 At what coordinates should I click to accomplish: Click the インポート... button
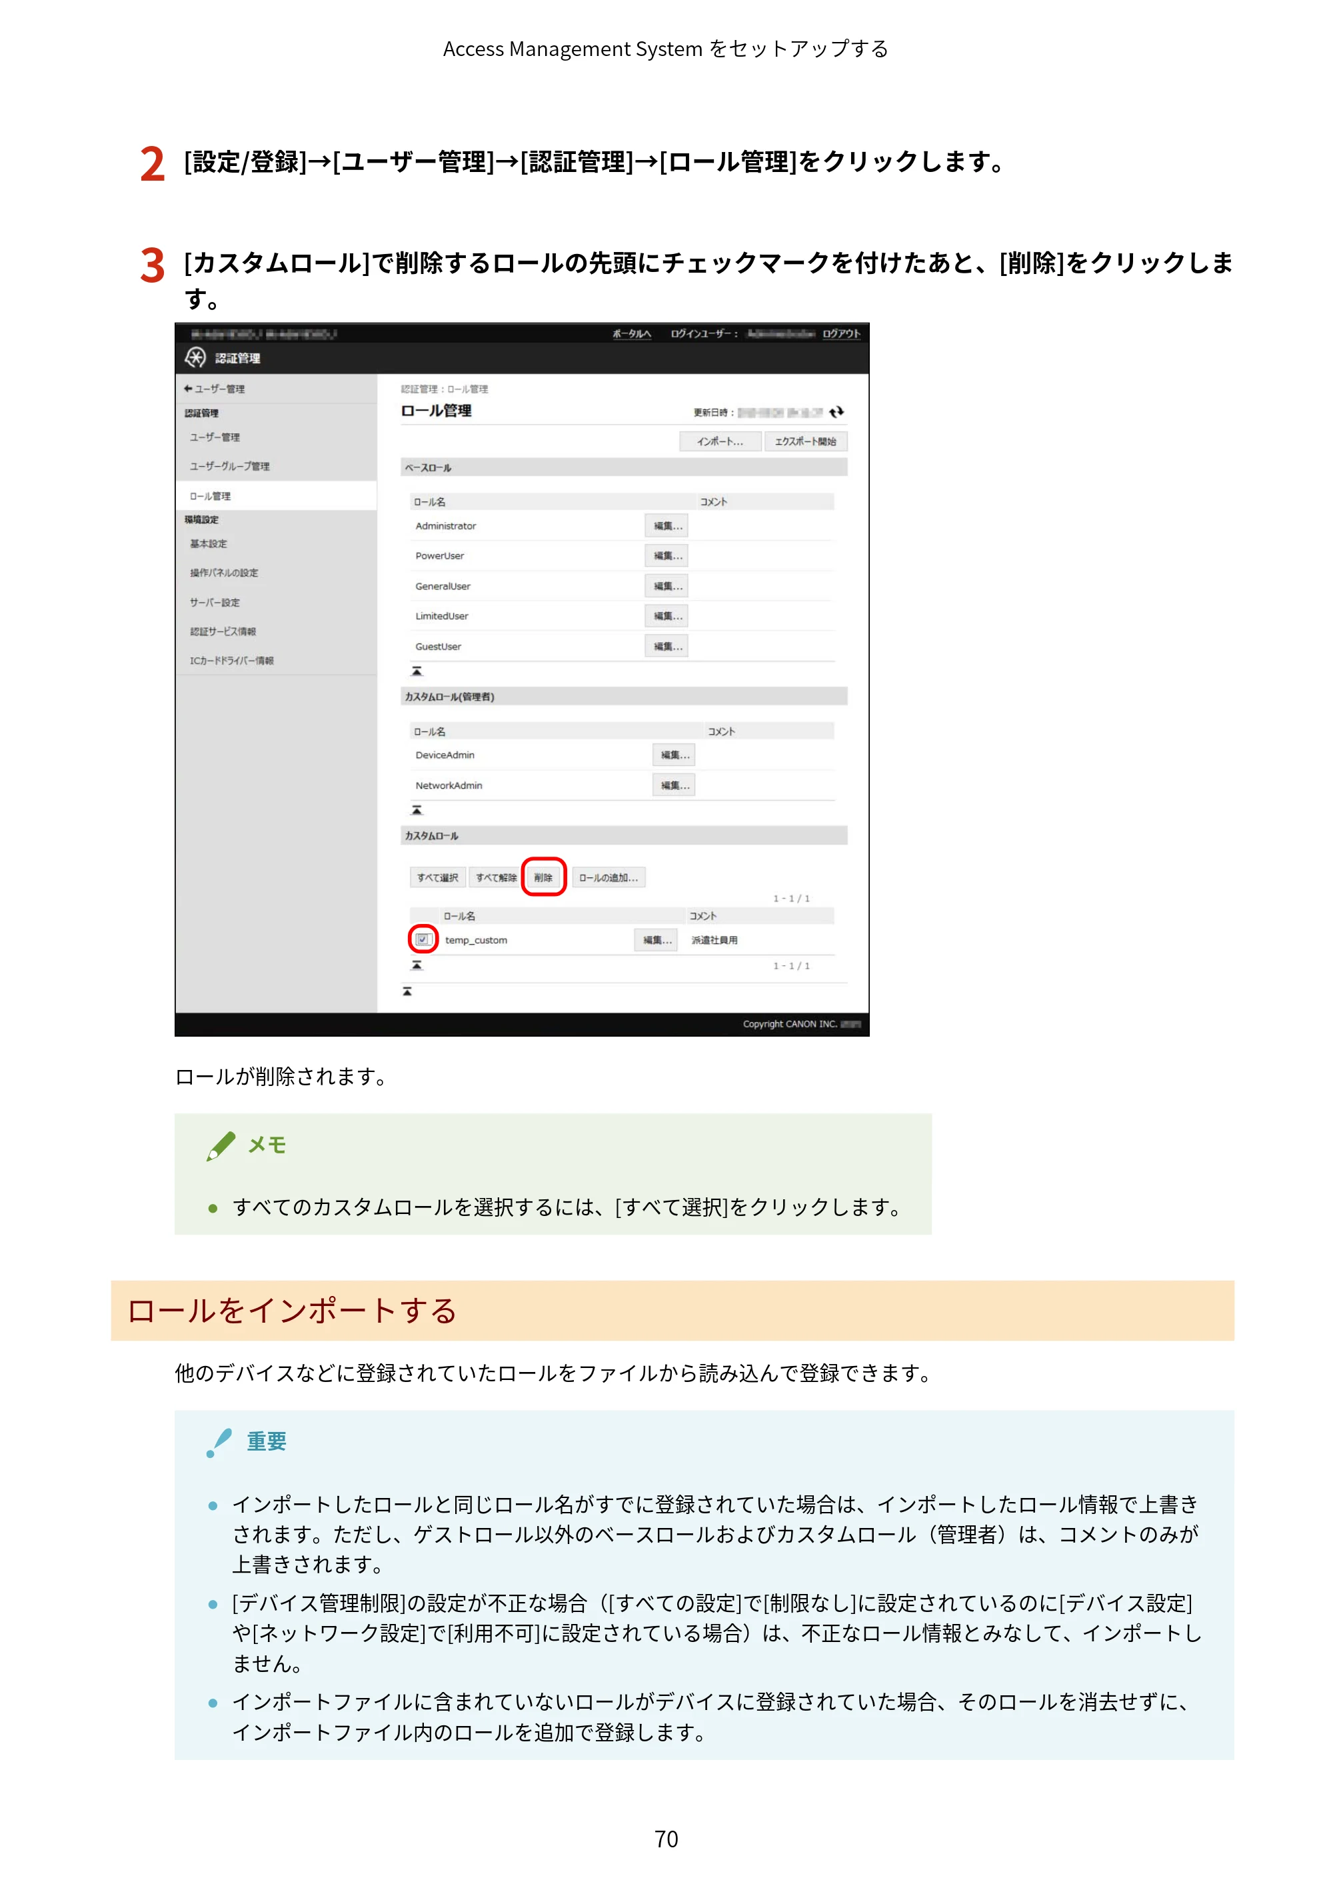[720, 441]
